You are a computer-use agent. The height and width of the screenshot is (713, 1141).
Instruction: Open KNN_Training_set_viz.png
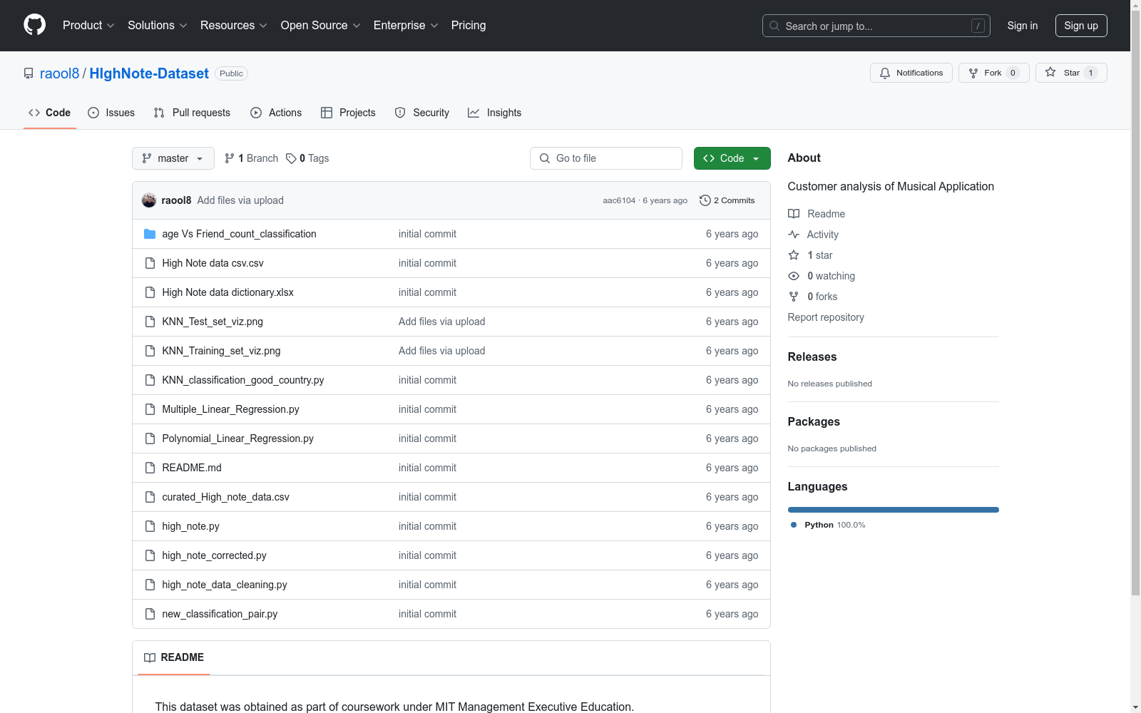coord(221,351)
